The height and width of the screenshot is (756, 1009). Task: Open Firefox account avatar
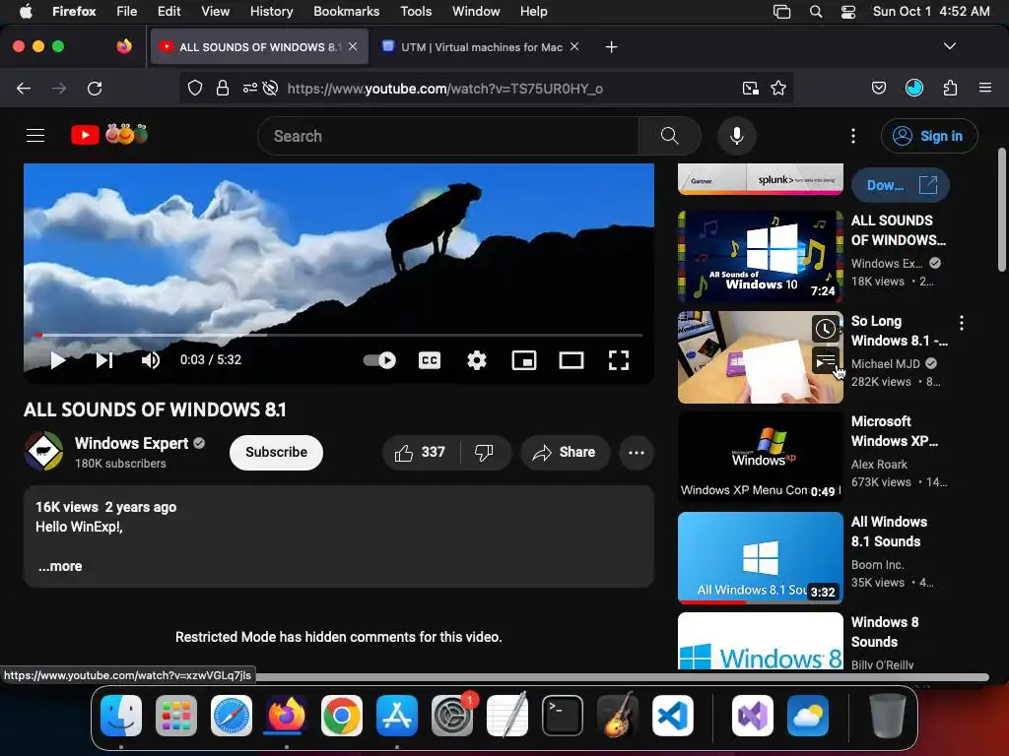[914, 88]
